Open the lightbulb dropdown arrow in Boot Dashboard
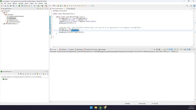The image size is (196, 110). click(40, 74)
